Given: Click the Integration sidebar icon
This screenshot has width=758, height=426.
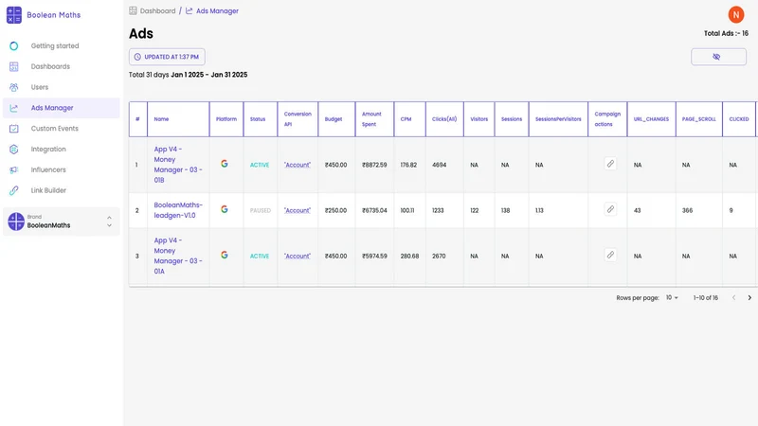Looking at the screenshot, I should (14, 150).
